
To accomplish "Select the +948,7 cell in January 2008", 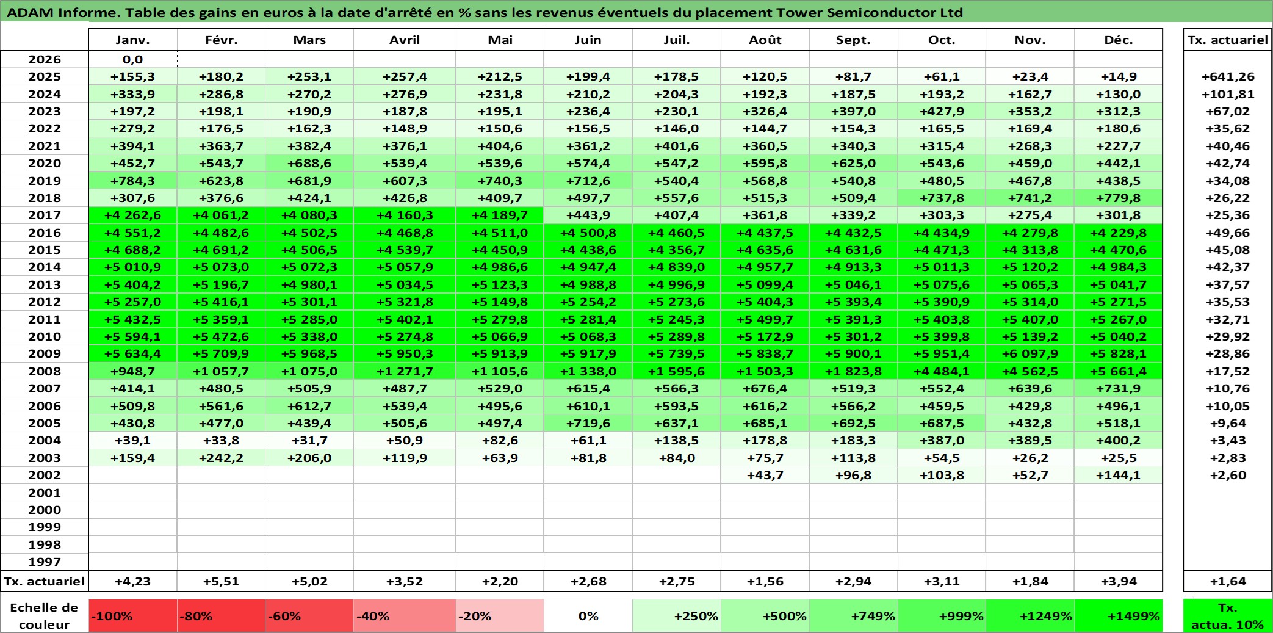I will (133, 371).
